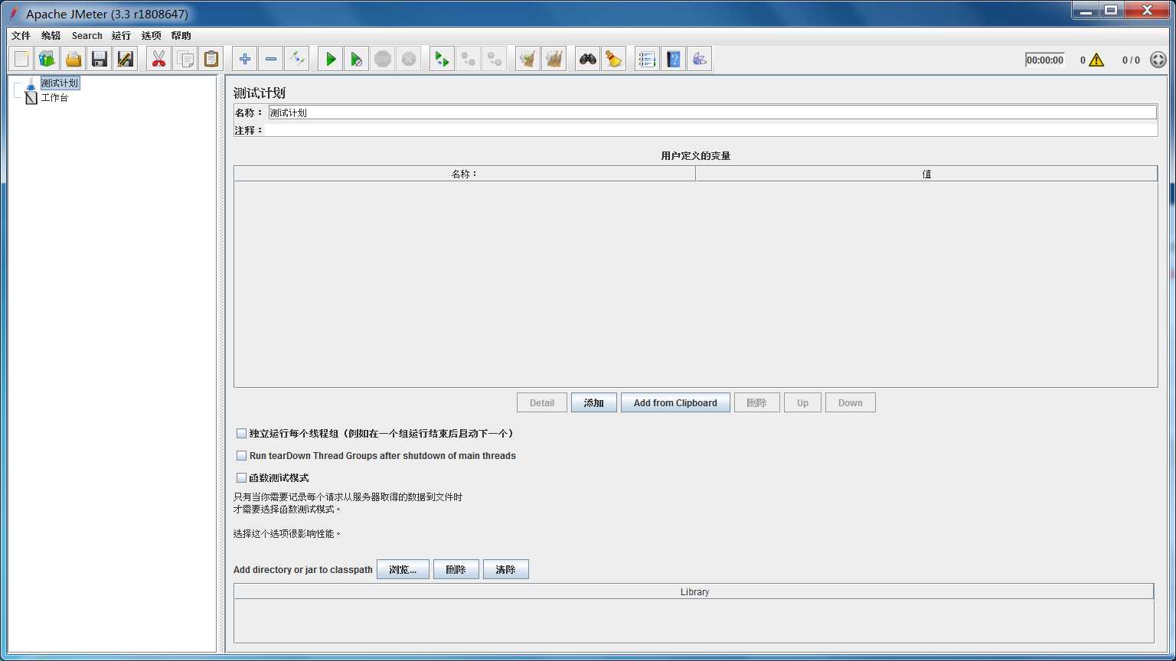This screenshot has width=1176, height=661.
Task: Open Search with binoculars icon
Action: click(588, 59)
